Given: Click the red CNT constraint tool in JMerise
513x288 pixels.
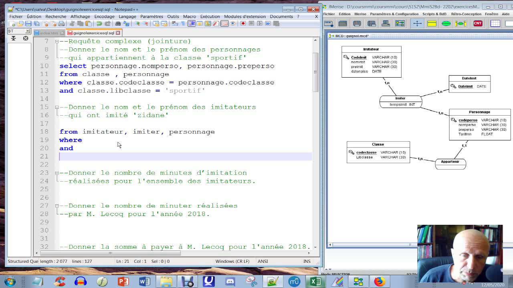Looking at the screenshot, I should tap(478, 24).
